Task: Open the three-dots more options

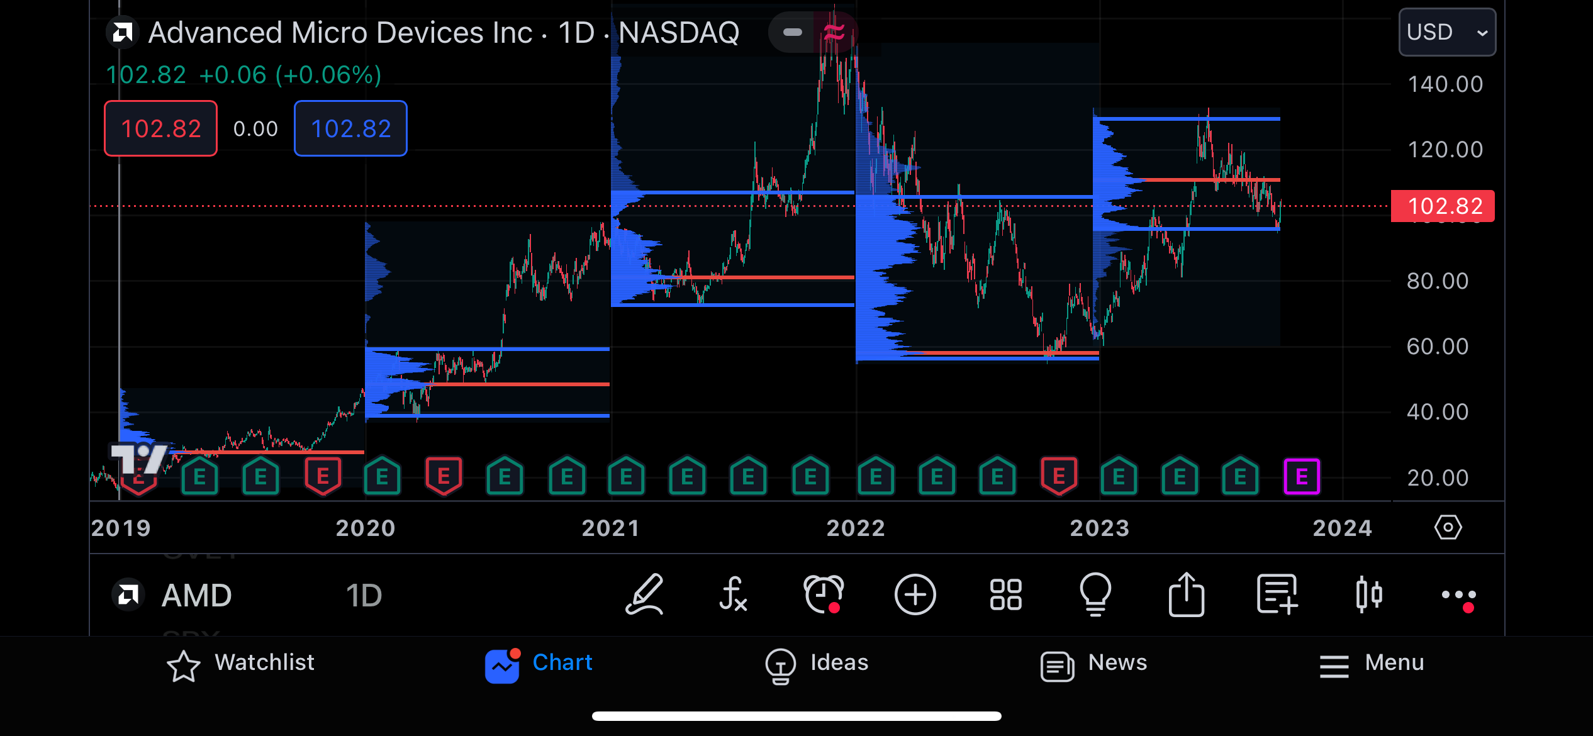Action: pos(1458,594)
